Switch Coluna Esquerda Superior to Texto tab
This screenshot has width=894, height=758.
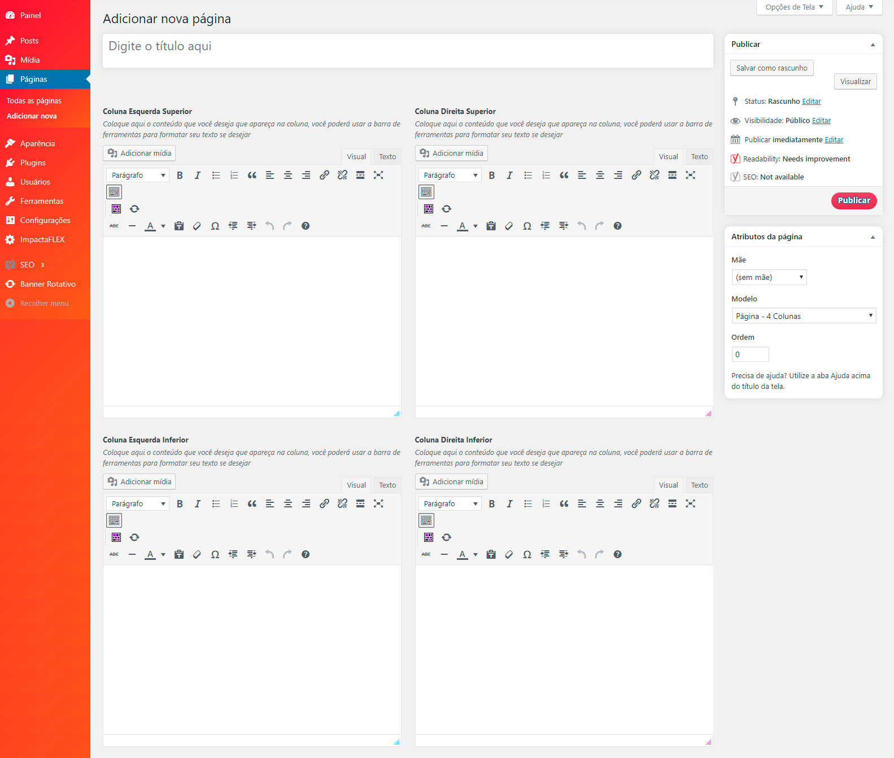click(387, 157)
